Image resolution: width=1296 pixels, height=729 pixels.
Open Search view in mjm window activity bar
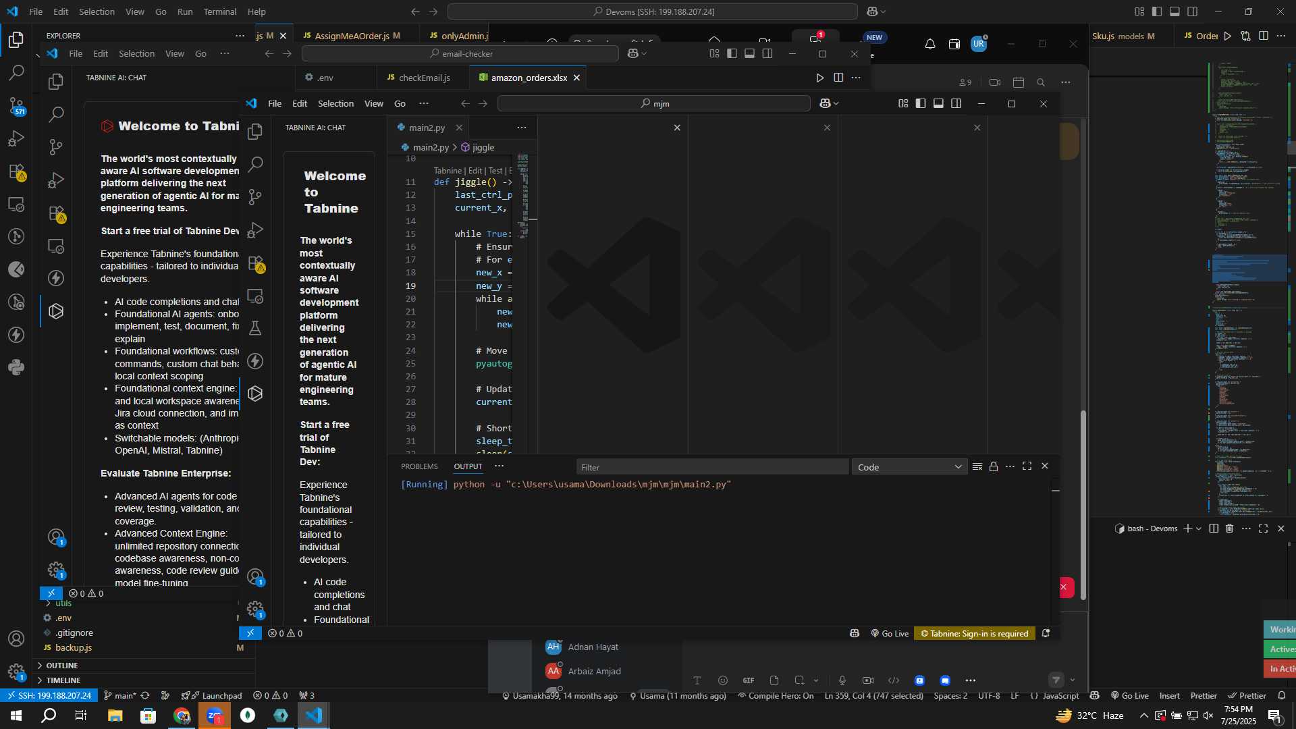coord(255,164)
